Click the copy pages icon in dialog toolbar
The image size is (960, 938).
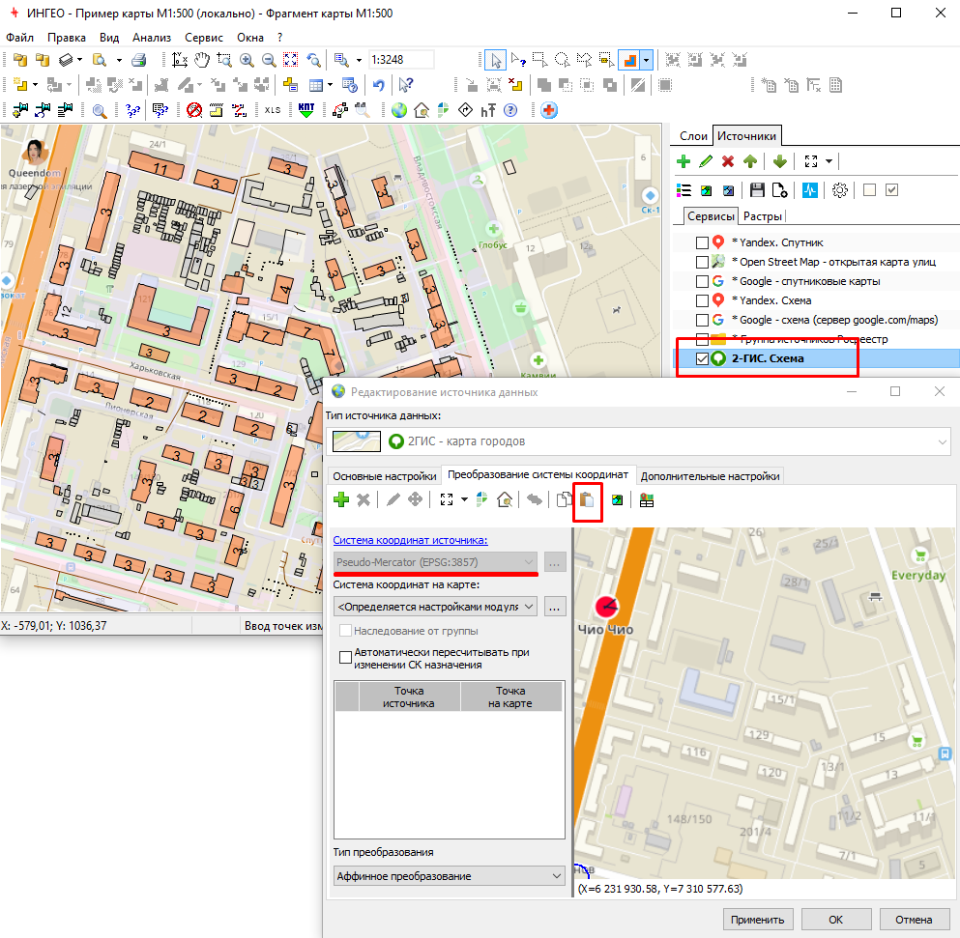564,499
